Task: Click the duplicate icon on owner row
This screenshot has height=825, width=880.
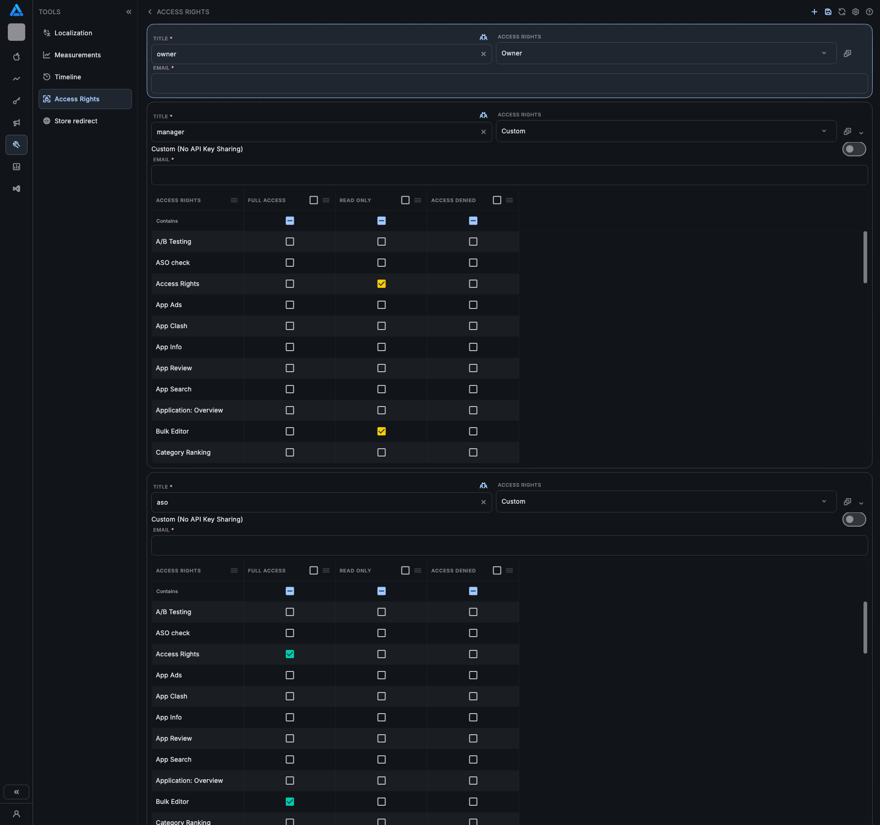Action: pyautogui.click(x=847, y=54)
